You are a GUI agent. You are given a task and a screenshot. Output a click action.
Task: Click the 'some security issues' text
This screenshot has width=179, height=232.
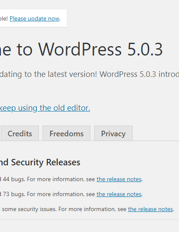29,209
